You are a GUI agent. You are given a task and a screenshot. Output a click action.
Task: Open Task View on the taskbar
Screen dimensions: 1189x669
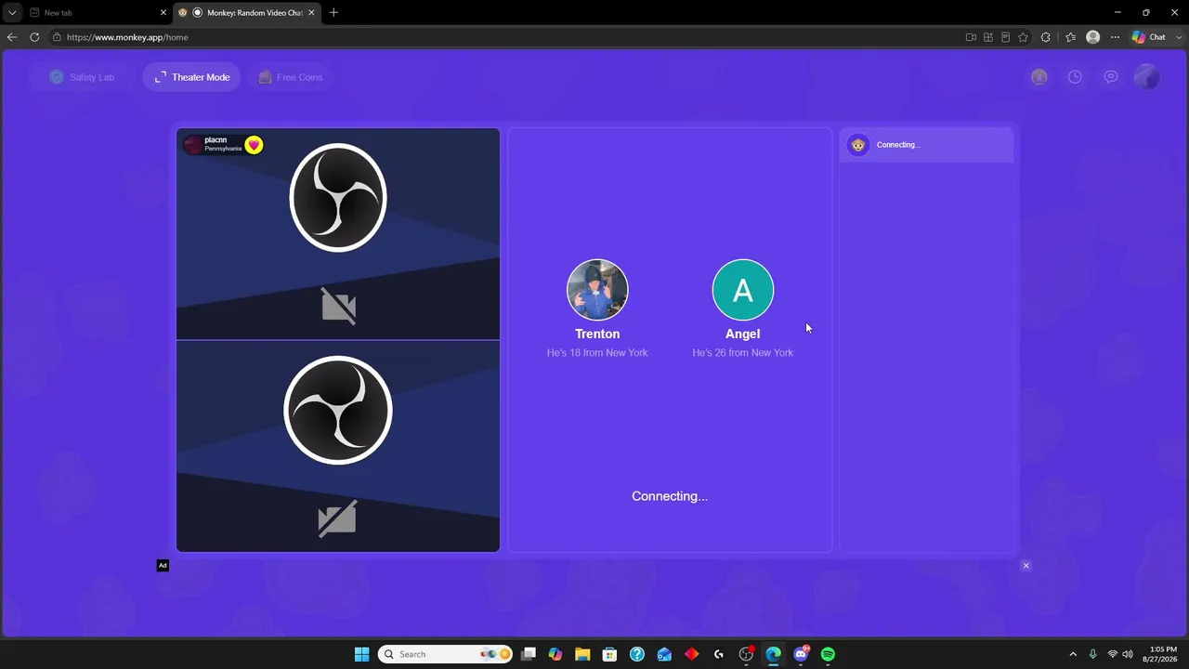(529, 654)
